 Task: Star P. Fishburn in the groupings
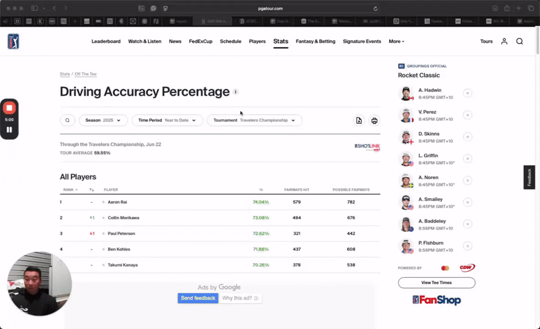pyautogui.click(x=467, y=246)
